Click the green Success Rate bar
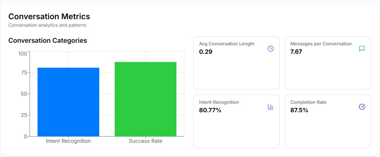Screen dimensions: 380x157 (145, 99)
